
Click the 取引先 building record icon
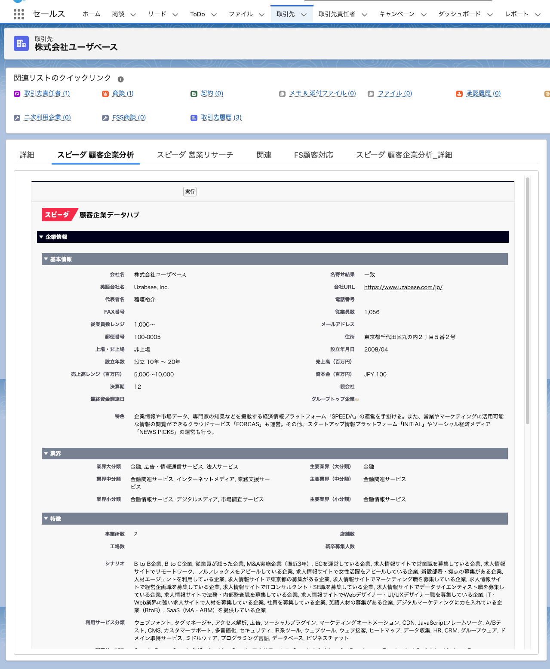[x=21, y=43]
